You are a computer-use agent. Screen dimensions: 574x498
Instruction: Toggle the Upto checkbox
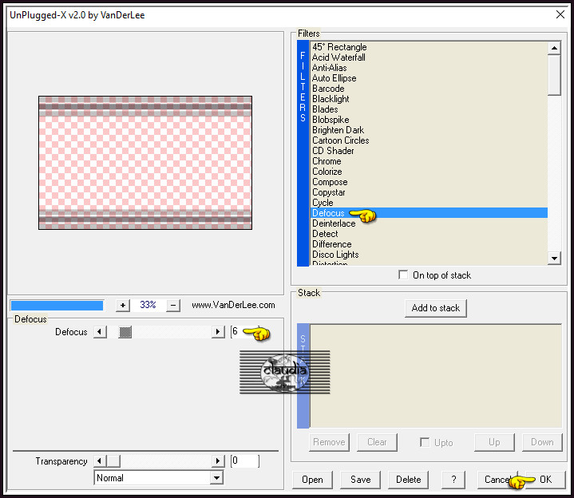tap(425, 442)
